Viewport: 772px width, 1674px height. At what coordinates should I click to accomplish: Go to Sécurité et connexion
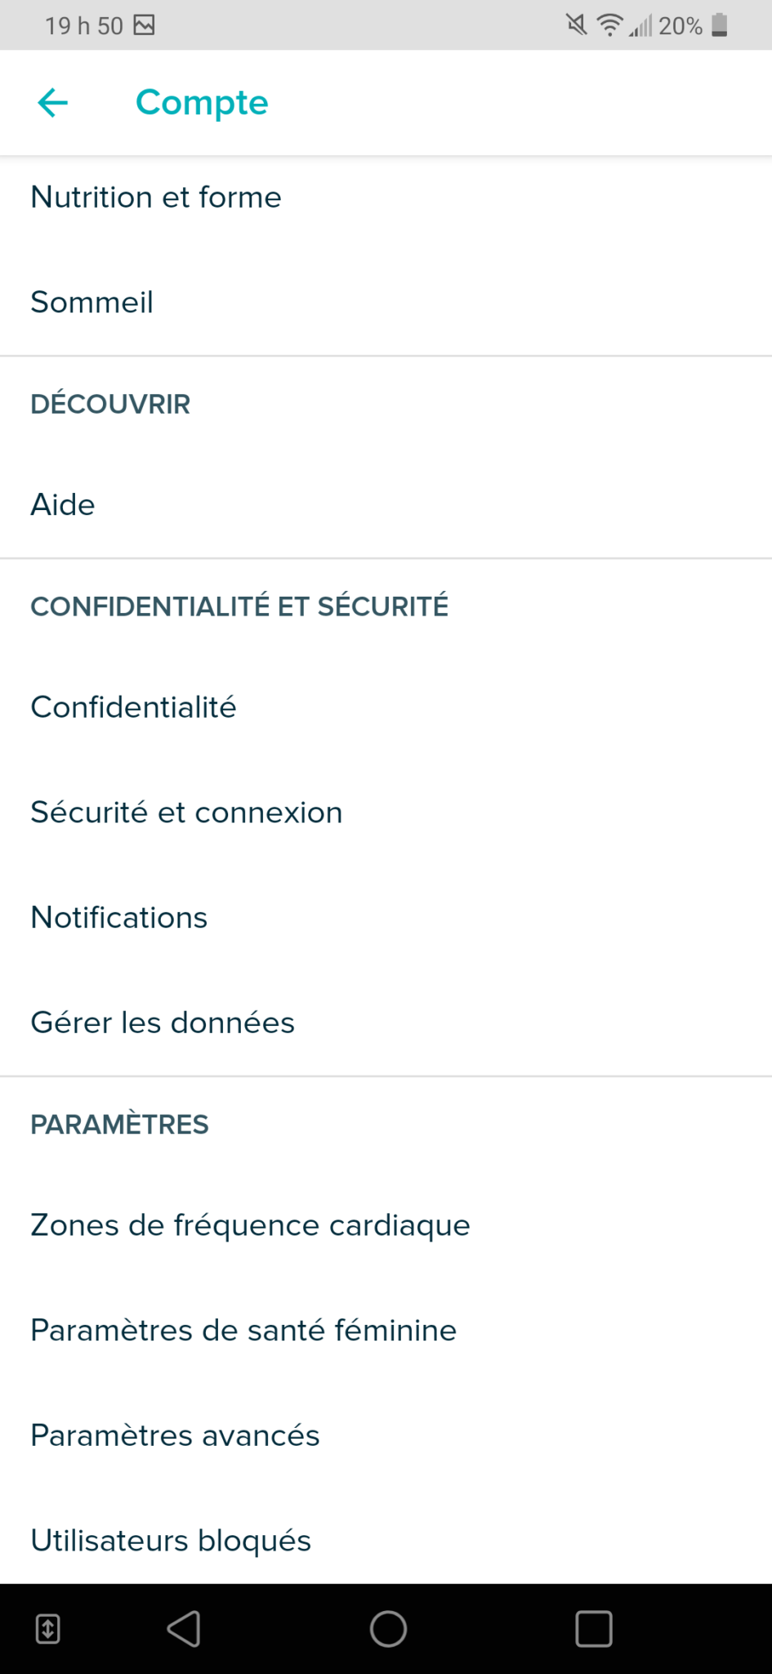pyautogui.click(x=186, y=813)
